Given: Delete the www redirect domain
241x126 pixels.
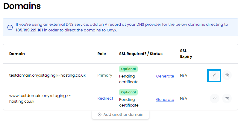Looking at the screenshot, I should [227, 98].
